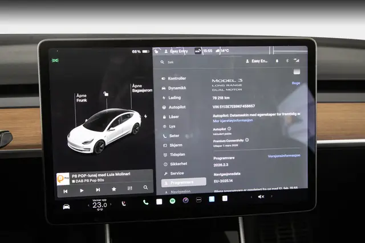The width and height of the screenshot is (365, 243).
Task: Open the Kontroller settings menu
Action: point(174,79)
